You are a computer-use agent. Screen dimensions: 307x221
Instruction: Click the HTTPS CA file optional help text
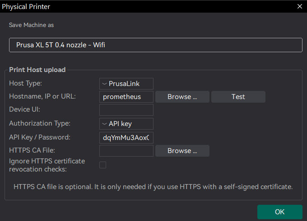[153, 186]
